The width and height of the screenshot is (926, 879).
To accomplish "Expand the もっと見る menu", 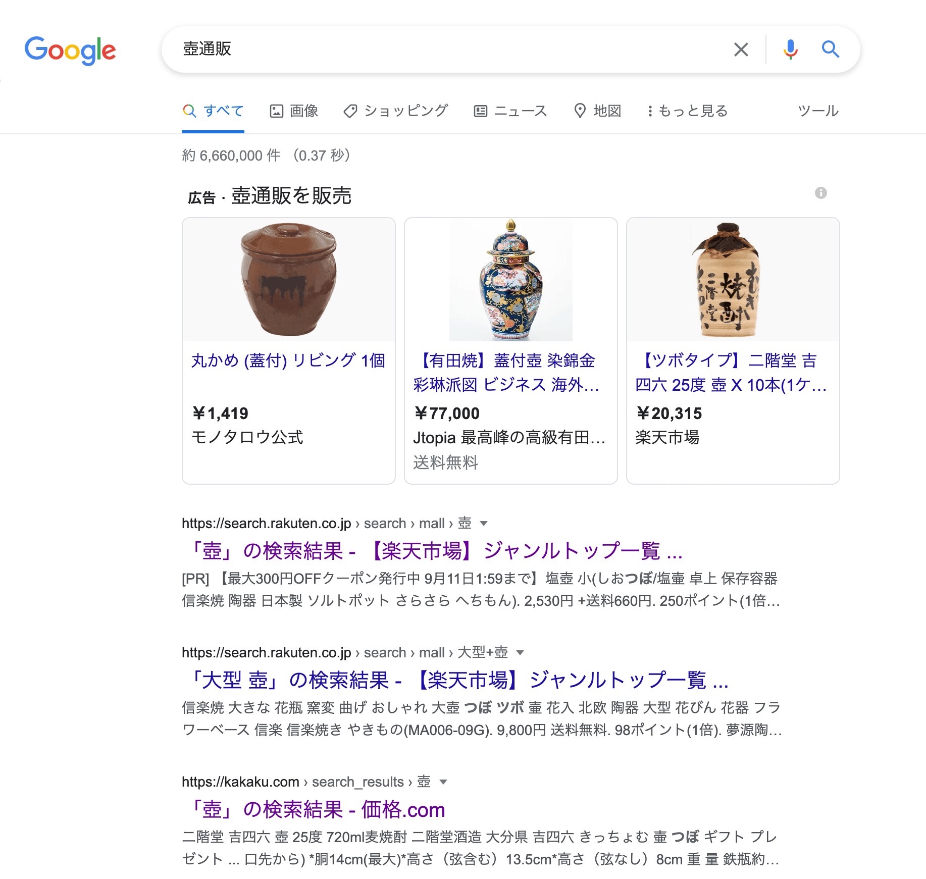I will (688, 111).
